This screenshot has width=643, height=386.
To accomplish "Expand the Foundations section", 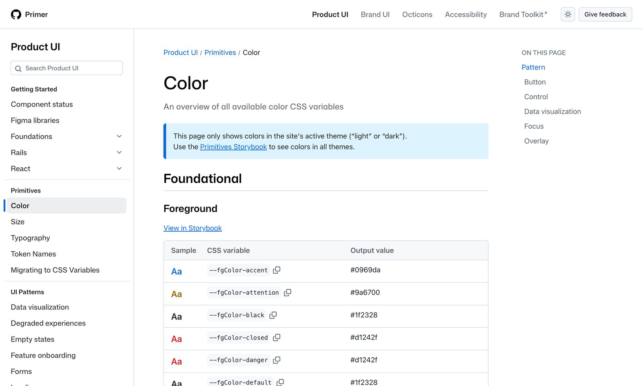I will click(x=119, y=136).
